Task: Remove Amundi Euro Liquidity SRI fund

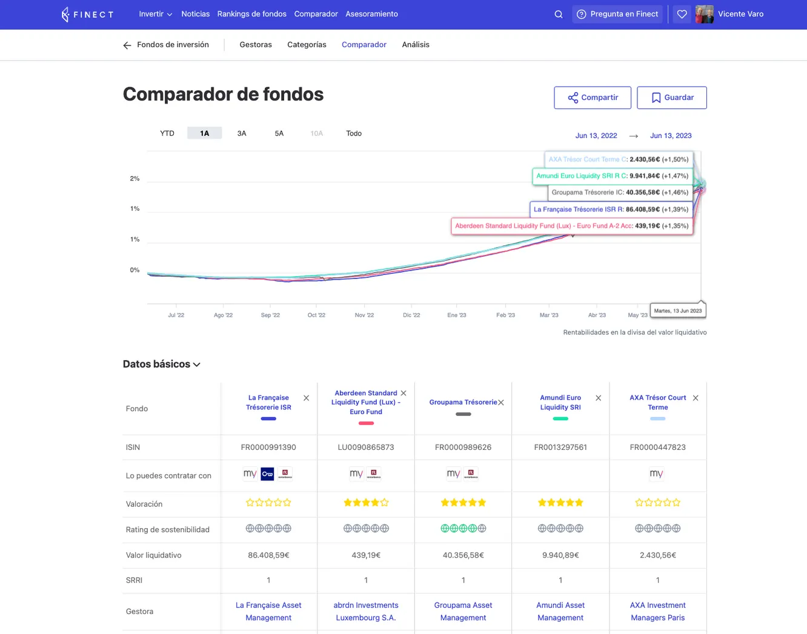Action: coord(598,398)
